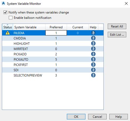The width and height of the screenshot is (130, 121).
Task: Open help for PICKFIRST variable
Action: point(93,65)
